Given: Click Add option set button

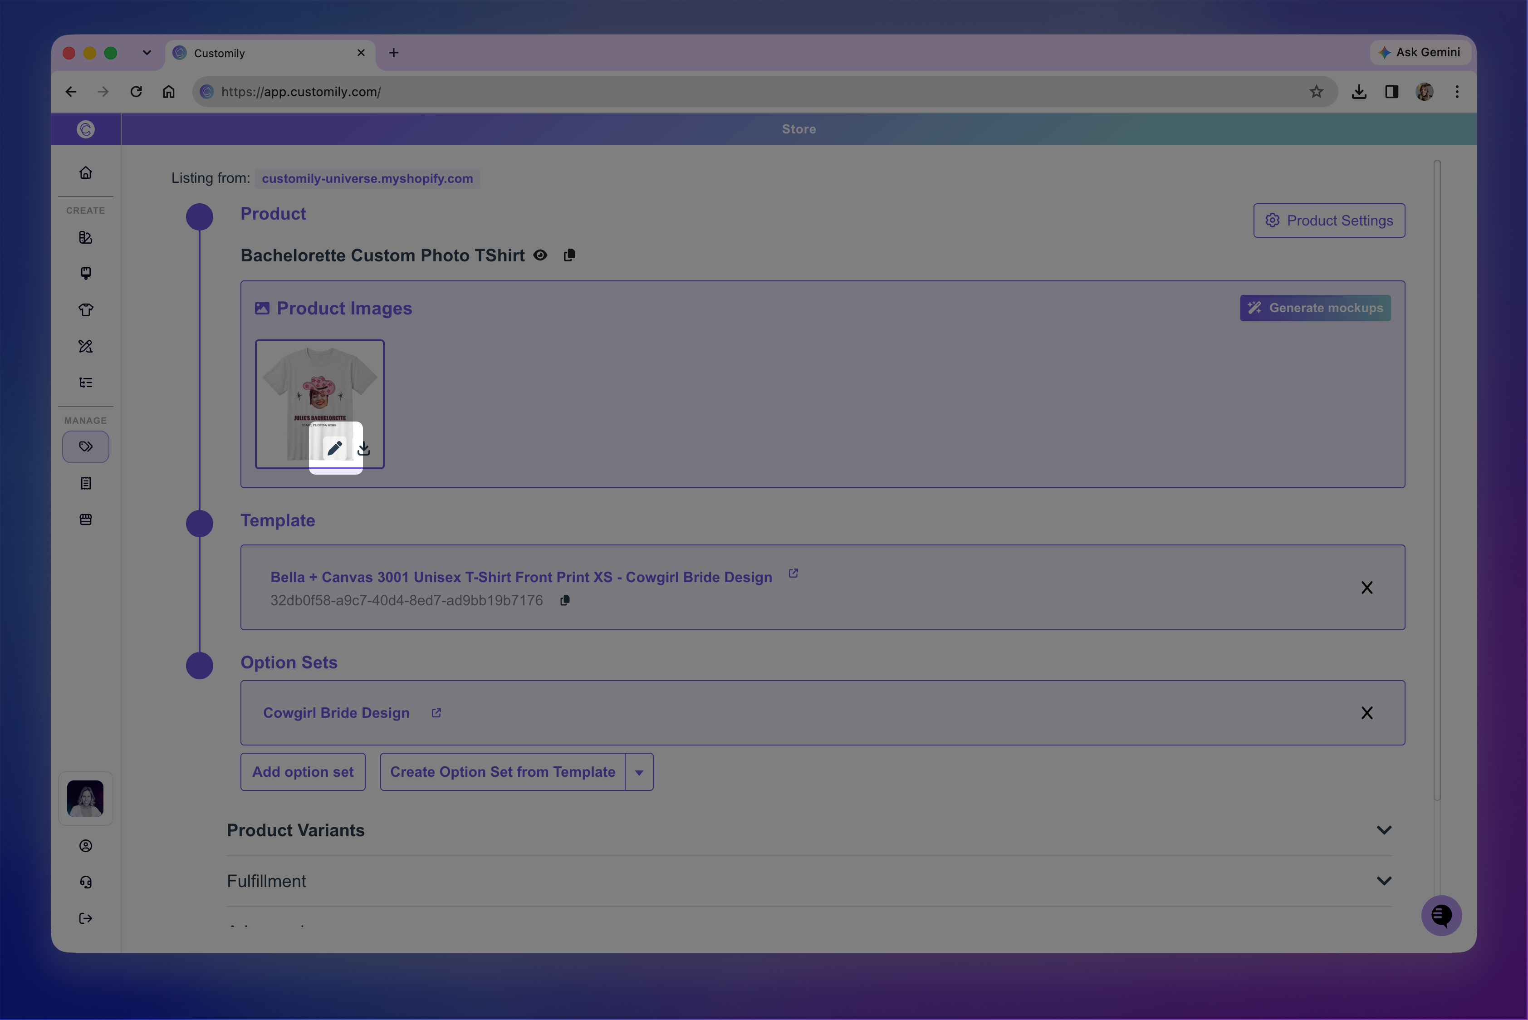Looking at the screenshot, I should point(303,772).
